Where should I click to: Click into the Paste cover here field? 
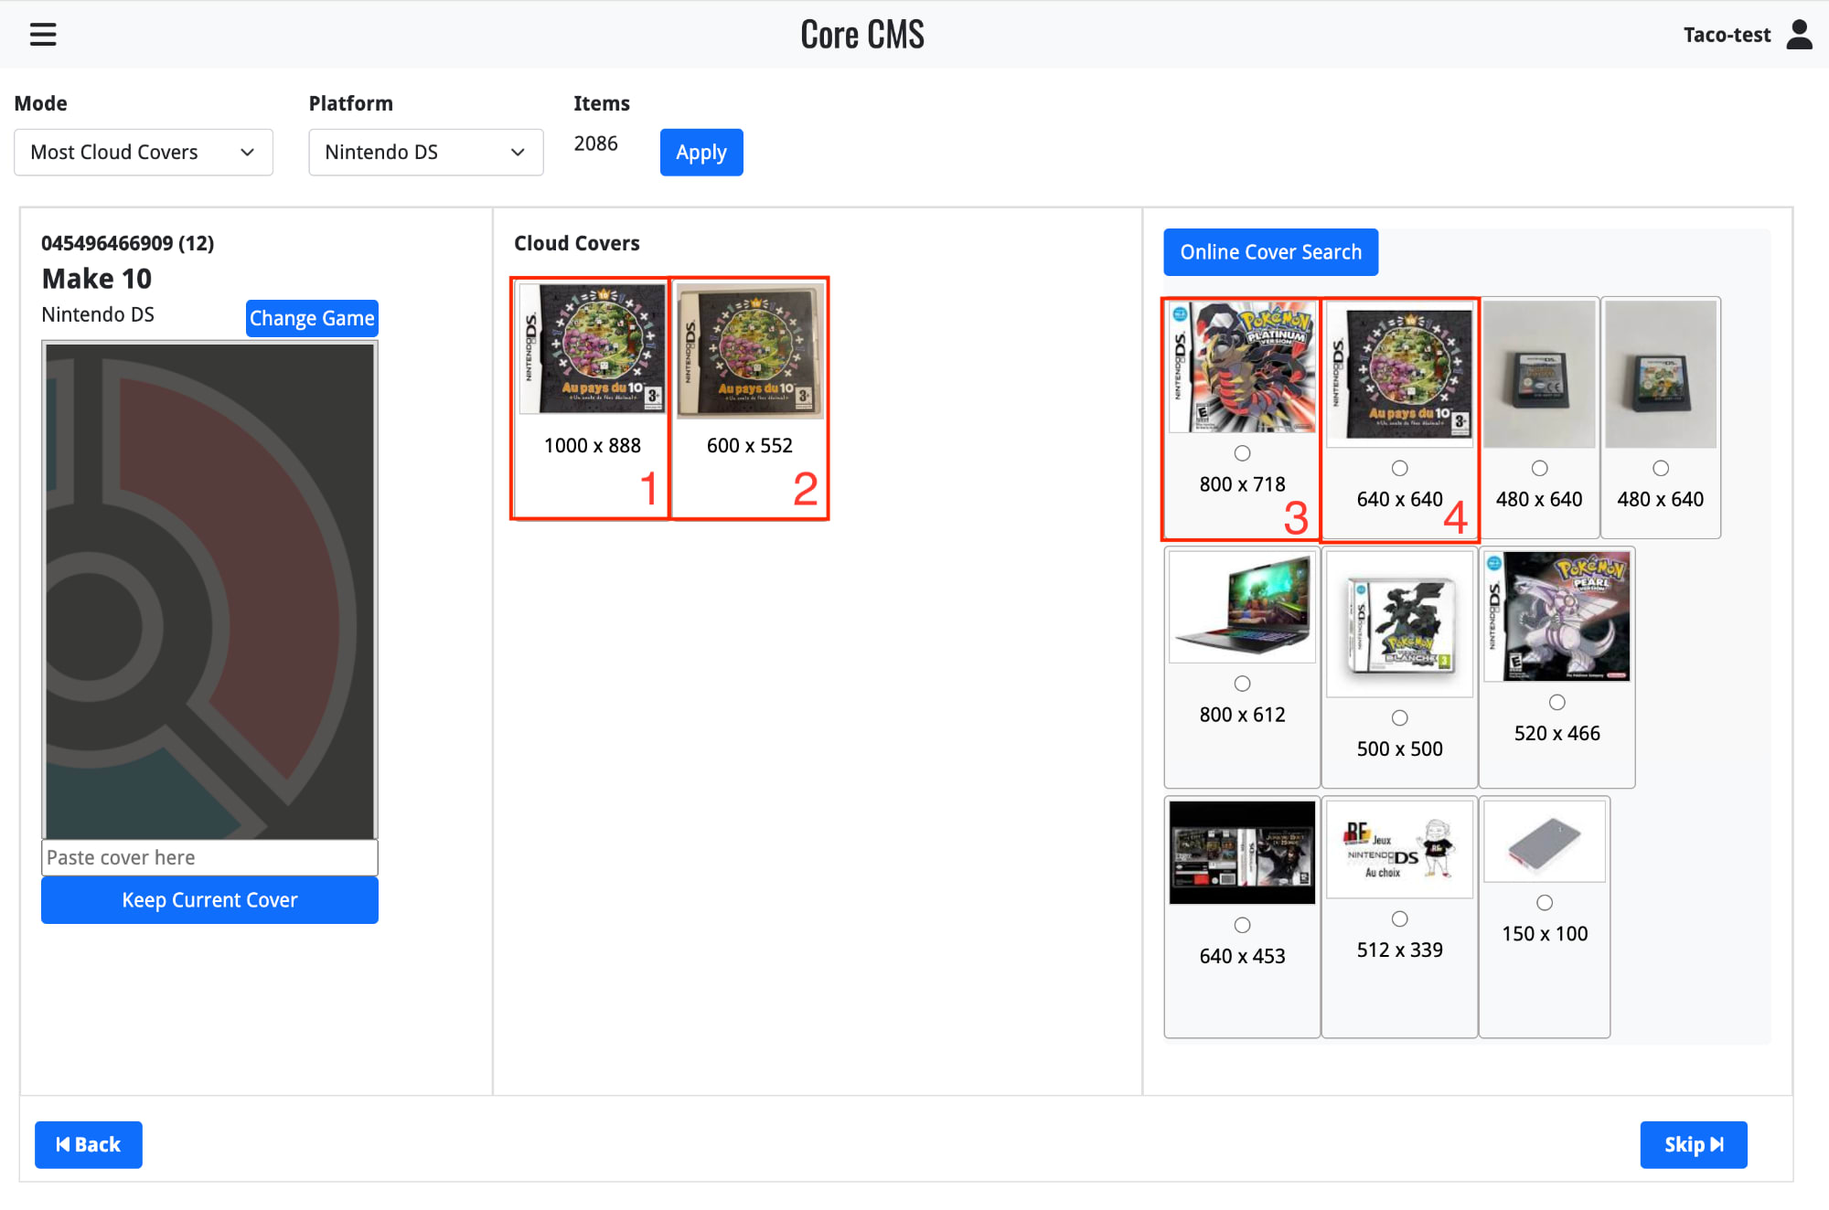tap(209, 857)
